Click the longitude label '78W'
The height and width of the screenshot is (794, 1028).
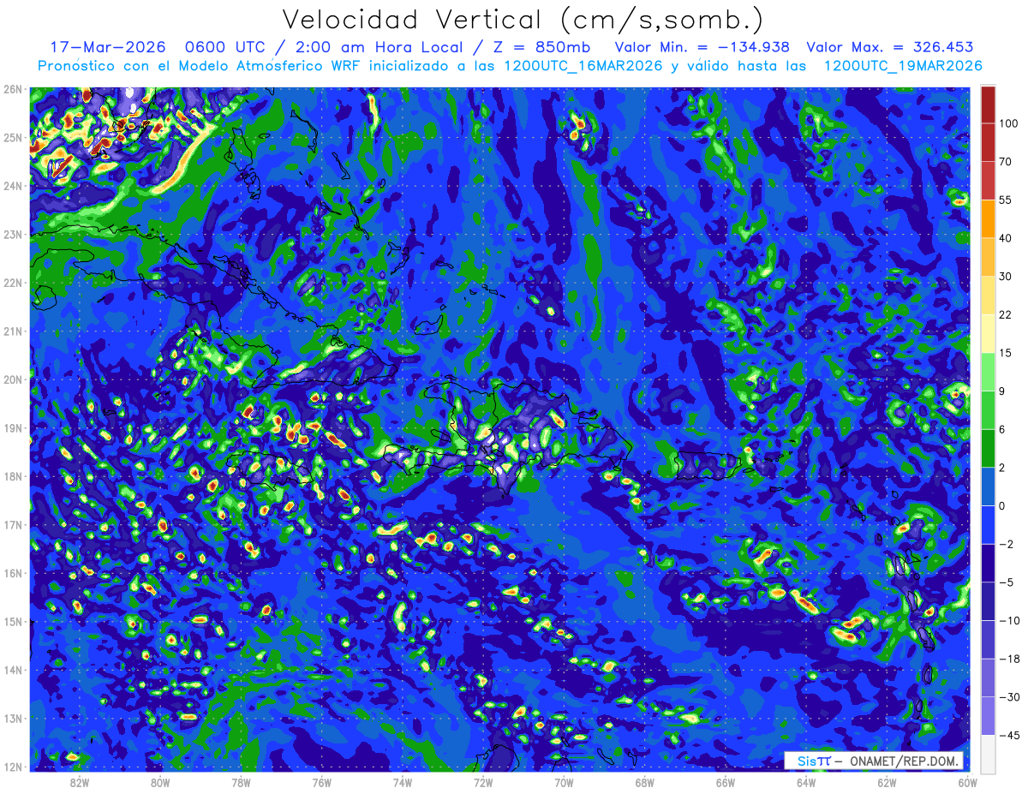[242, 782]
